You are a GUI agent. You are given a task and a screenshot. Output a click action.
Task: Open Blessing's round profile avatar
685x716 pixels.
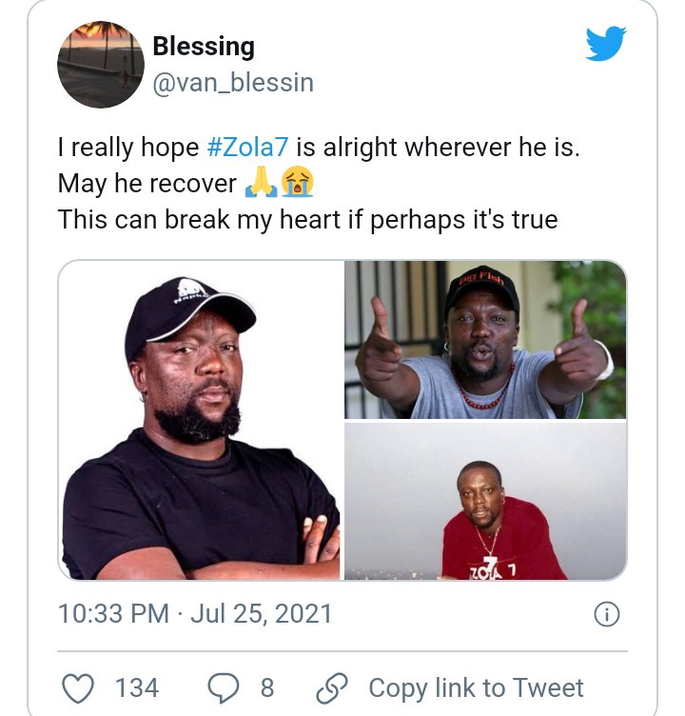(x=100, y=64)
